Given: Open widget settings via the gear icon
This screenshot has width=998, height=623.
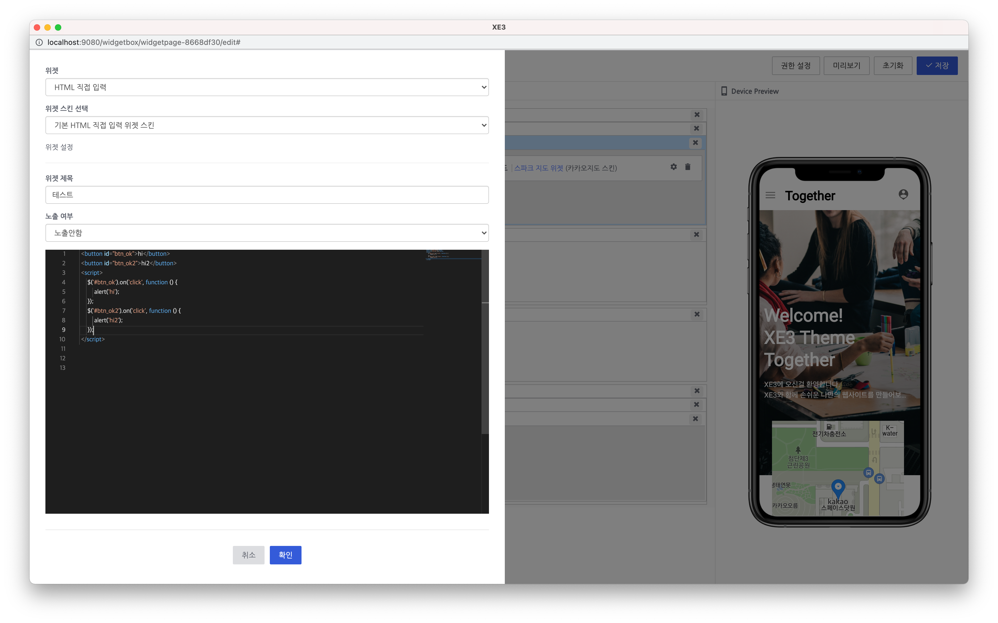Looking at the screenshot, I should point(673,167).
